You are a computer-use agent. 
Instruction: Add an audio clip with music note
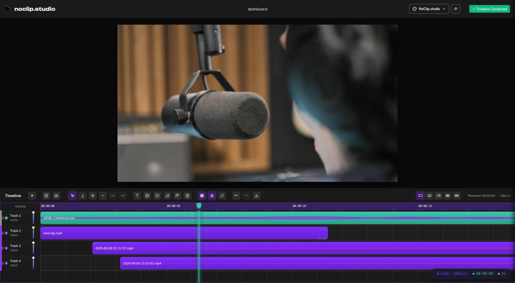click(x=167, y=196)
